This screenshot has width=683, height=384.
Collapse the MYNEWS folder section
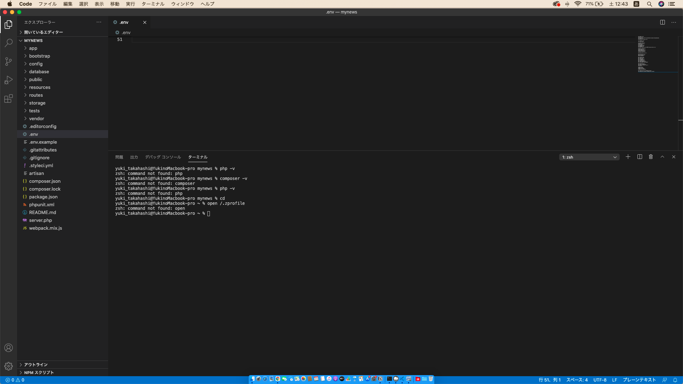[63, 41]
